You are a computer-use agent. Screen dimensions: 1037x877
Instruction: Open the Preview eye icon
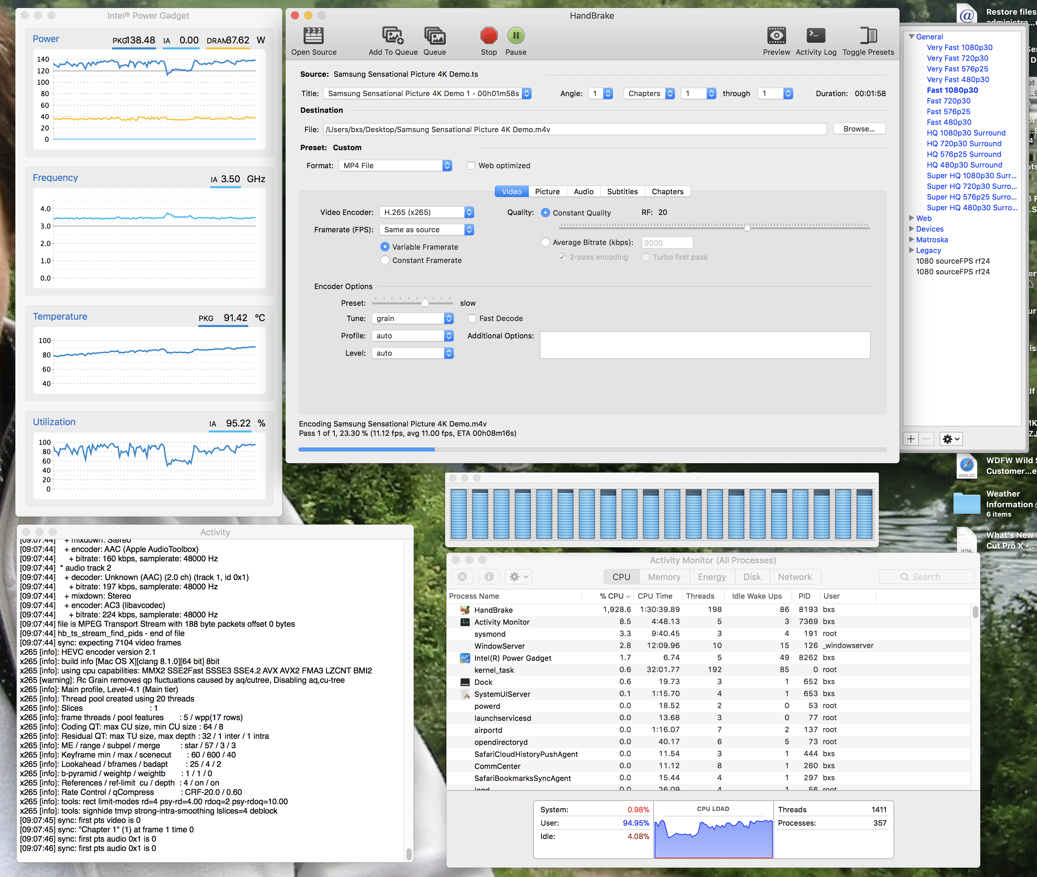pyautogui.click(x=776, y=36)
